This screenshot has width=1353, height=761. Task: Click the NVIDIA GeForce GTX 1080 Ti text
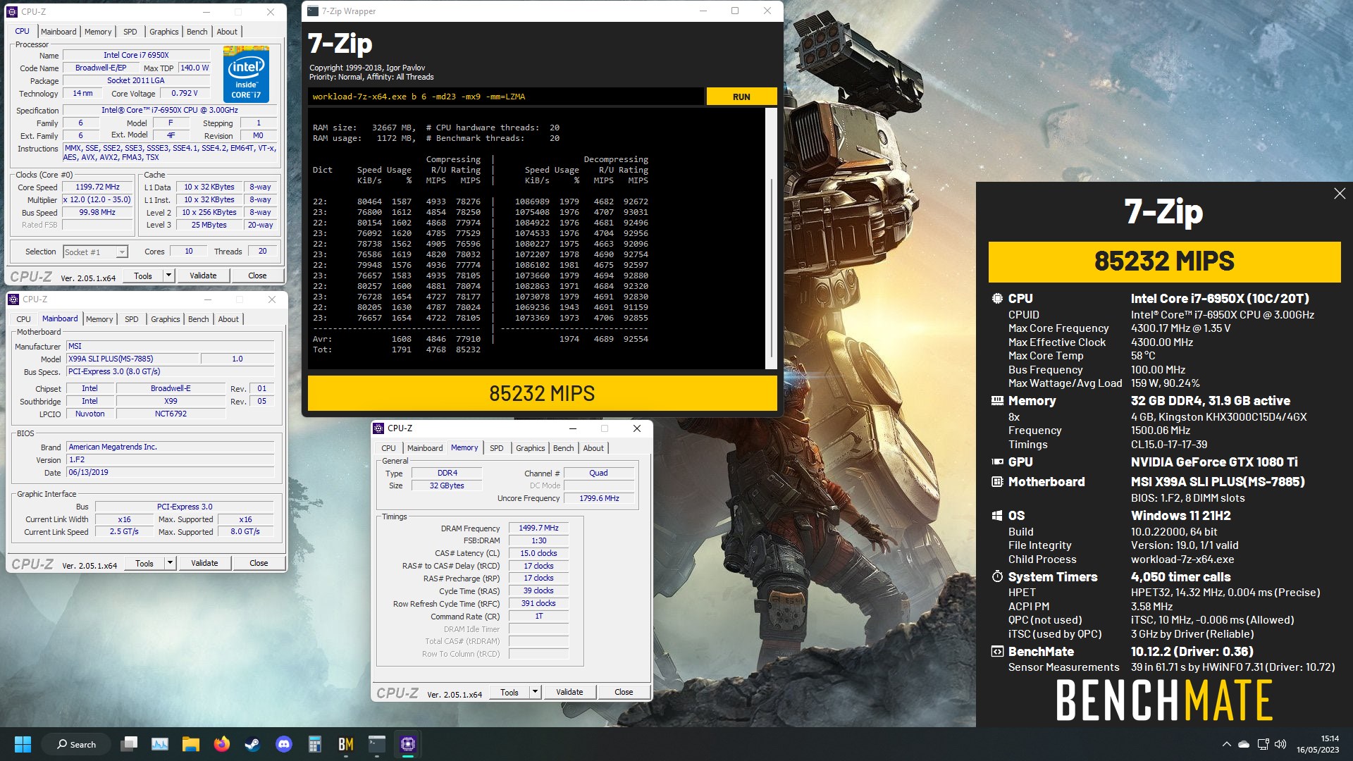pos(1214,462)
